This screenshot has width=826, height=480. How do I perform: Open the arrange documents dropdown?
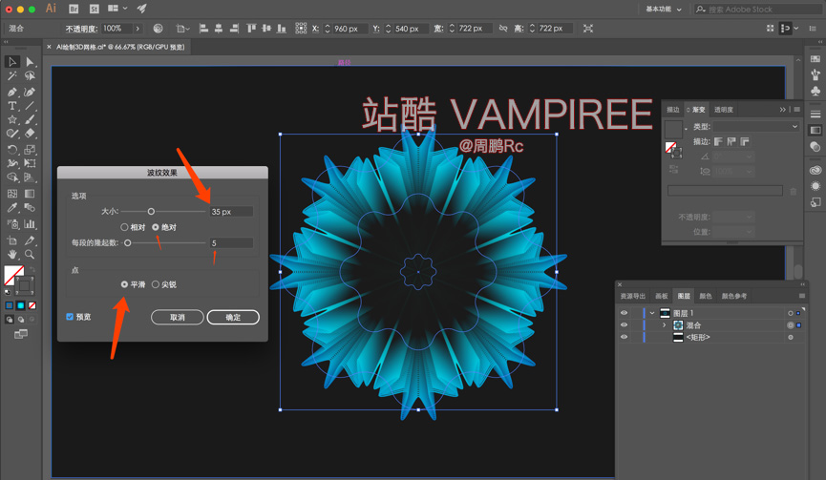(118, 9)
